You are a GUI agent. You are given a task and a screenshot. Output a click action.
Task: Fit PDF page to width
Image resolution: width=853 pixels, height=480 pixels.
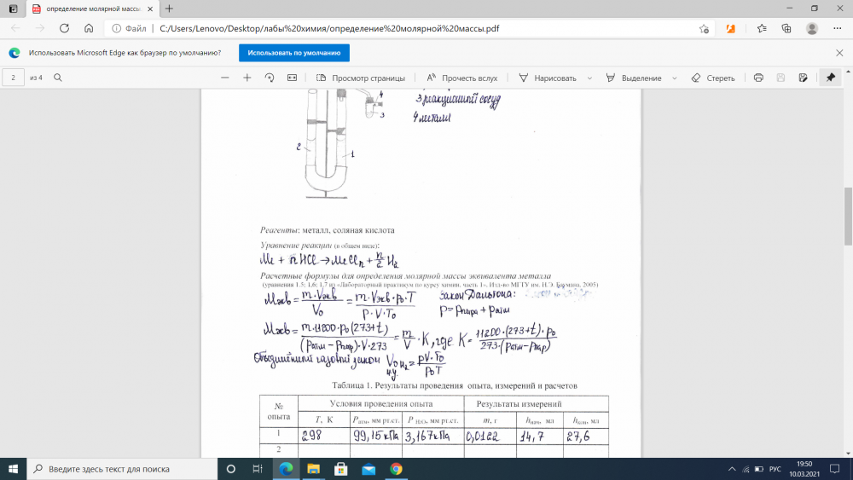[x=292, y=78]
